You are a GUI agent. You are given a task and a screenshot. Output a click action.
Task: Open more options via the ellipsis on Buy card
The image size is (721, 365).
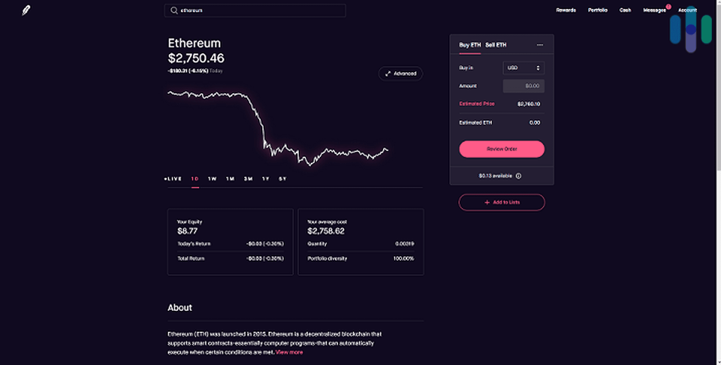(x=540, y=45)
